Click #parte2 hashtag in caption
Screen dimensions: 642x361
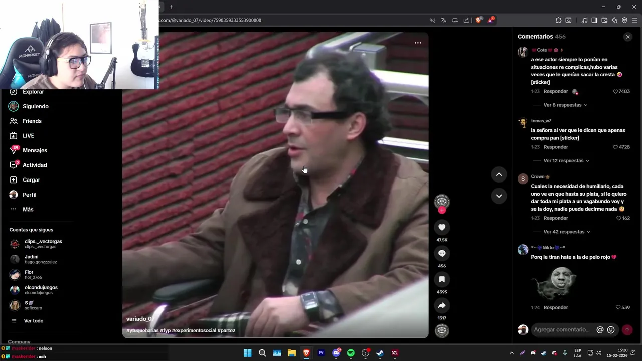coord(226,330)
